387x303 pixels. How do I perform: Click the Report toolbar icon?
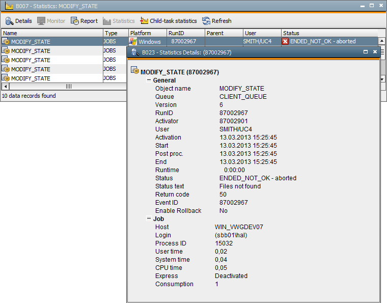coord(75,21)
